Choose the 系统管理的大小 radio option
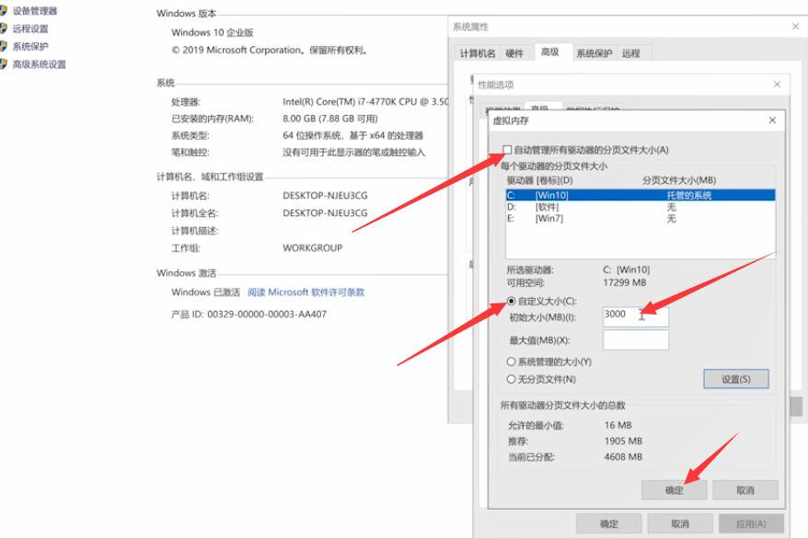This screenshot has height=538, width=808. [x=511, y=362]
